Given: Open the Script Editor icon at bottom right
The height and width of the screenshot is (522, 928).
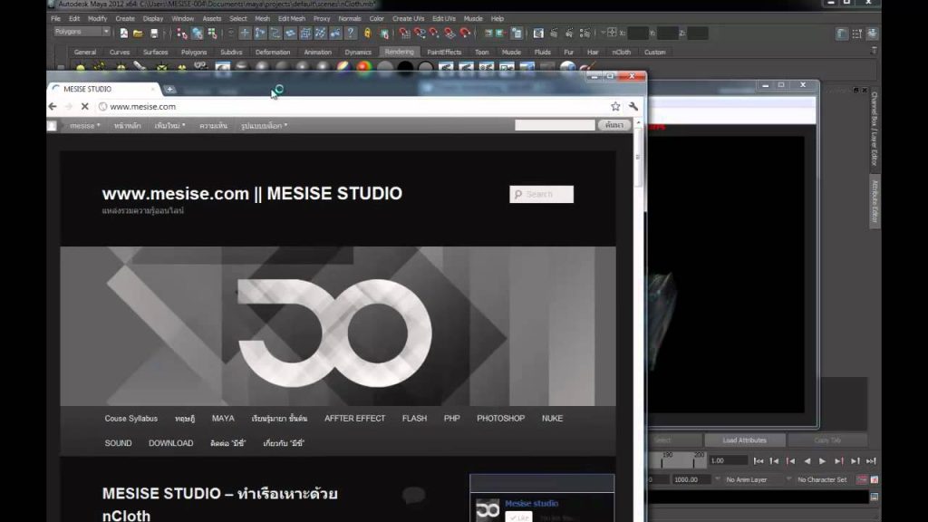Looking at the screenshot, I should coord(875,498).
